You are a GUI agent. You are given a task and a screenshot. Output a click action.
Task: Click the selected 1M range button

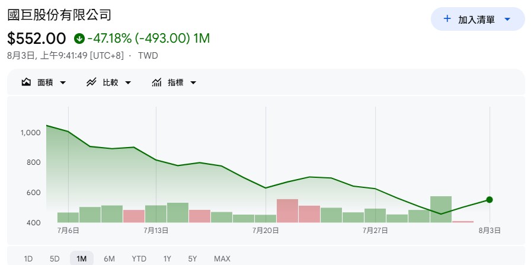click(x=82, y=259)
